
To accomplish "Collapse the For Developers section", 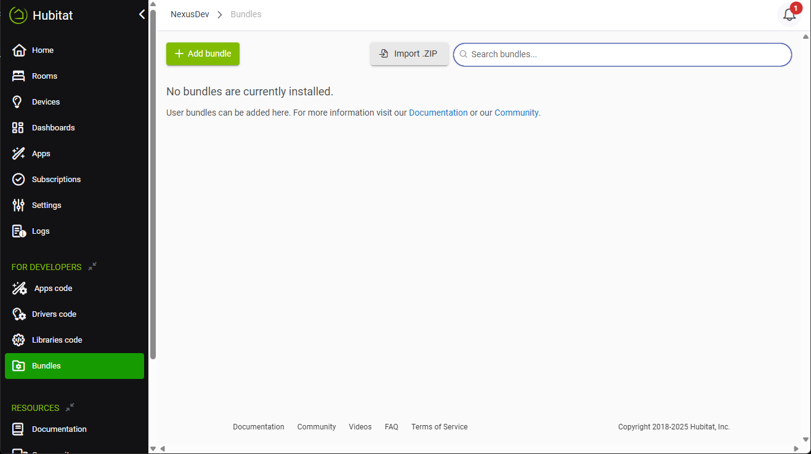I will coord(92,266).
